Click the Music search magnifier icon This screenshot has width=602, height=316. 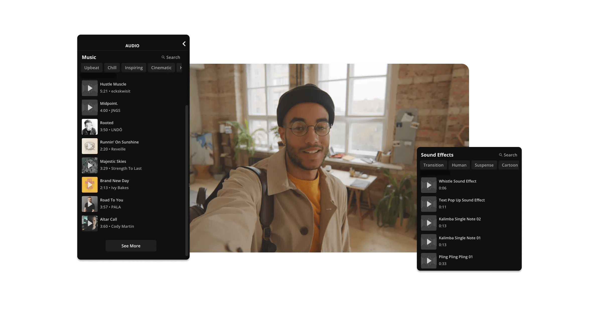[163, 57]
